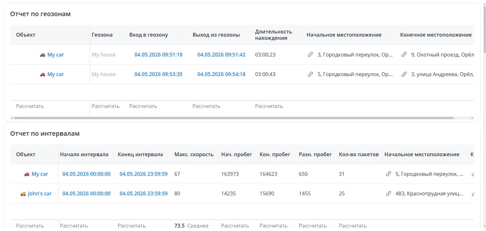Click Рассчитать under Вход в геозону column
This screenshot has height=231, width=486.
click(143, 106)
